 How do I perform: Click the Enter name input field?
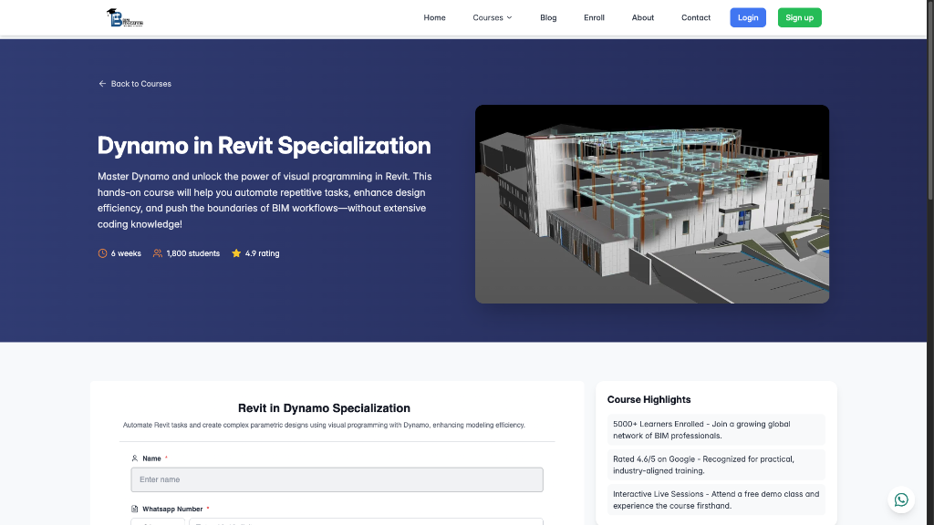337,479
